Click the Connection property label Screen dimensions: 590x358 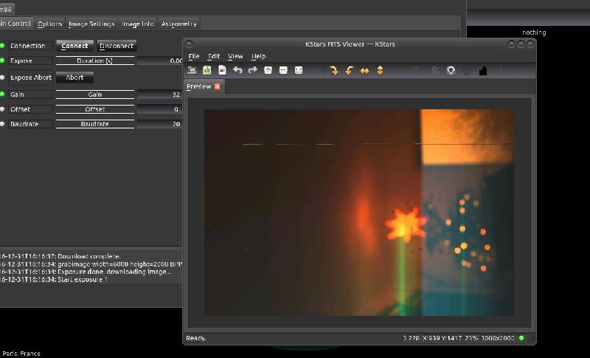point(30,46)
